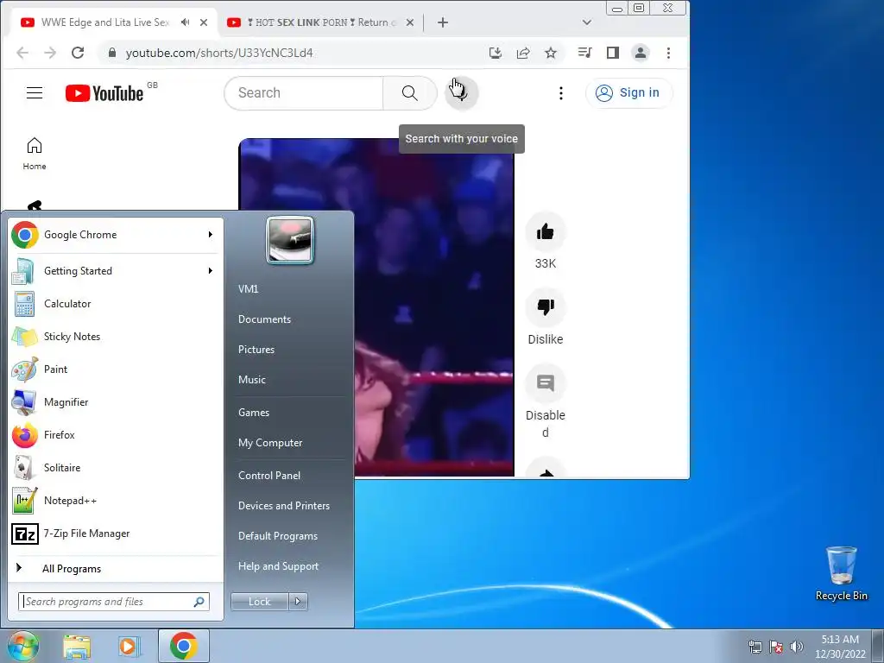Open Chrome tab search chevron
Image resolution: width=884 pixels, height=663 pixels.
click(587, 22)
